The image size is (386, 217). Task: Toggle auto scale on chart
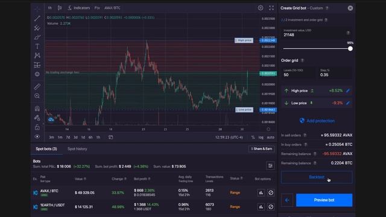pos(271,137)
